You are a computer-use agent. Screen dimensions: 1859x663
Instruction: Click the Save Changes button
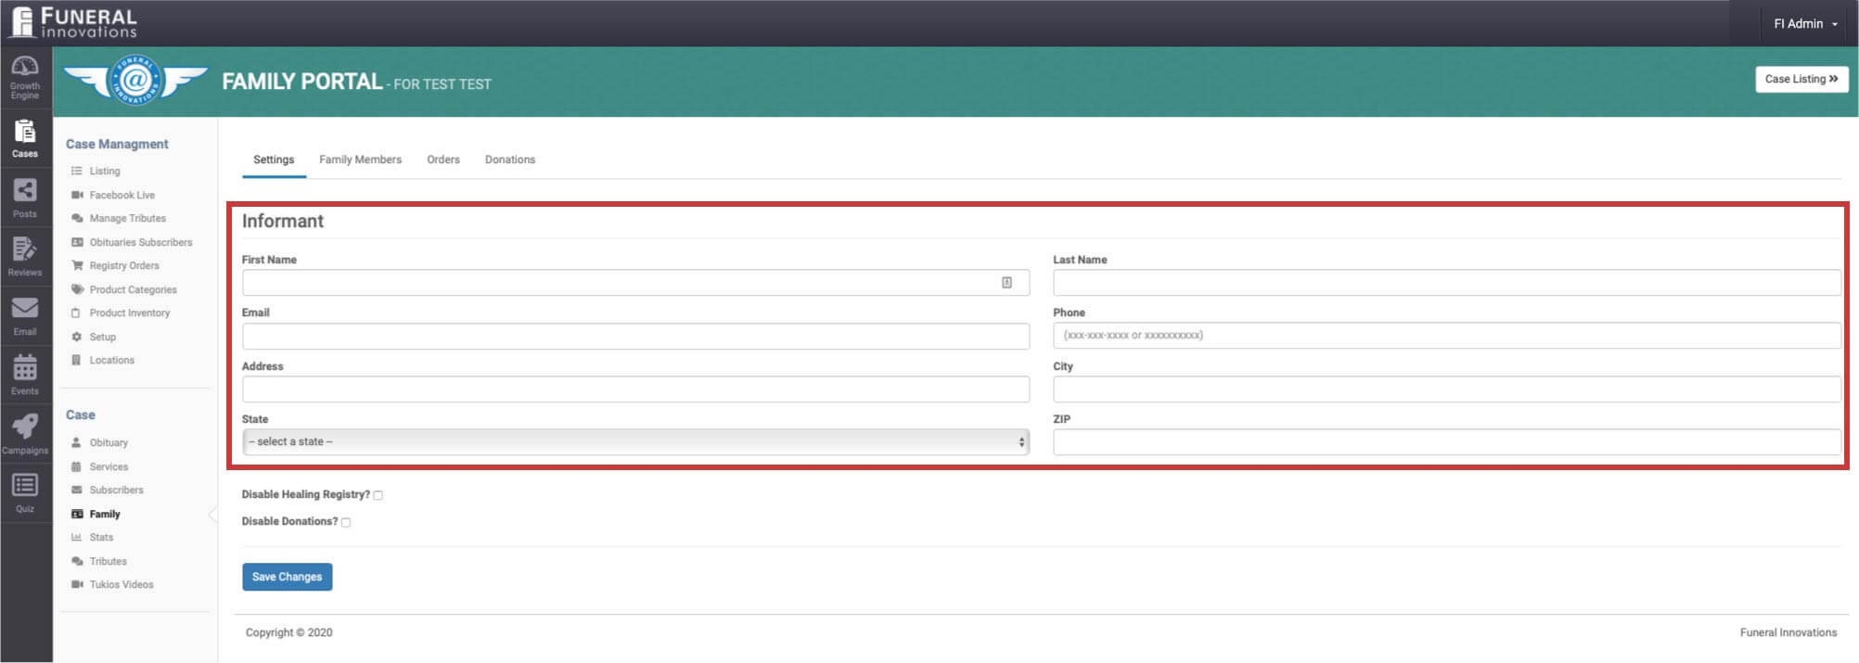coord(288,577)
